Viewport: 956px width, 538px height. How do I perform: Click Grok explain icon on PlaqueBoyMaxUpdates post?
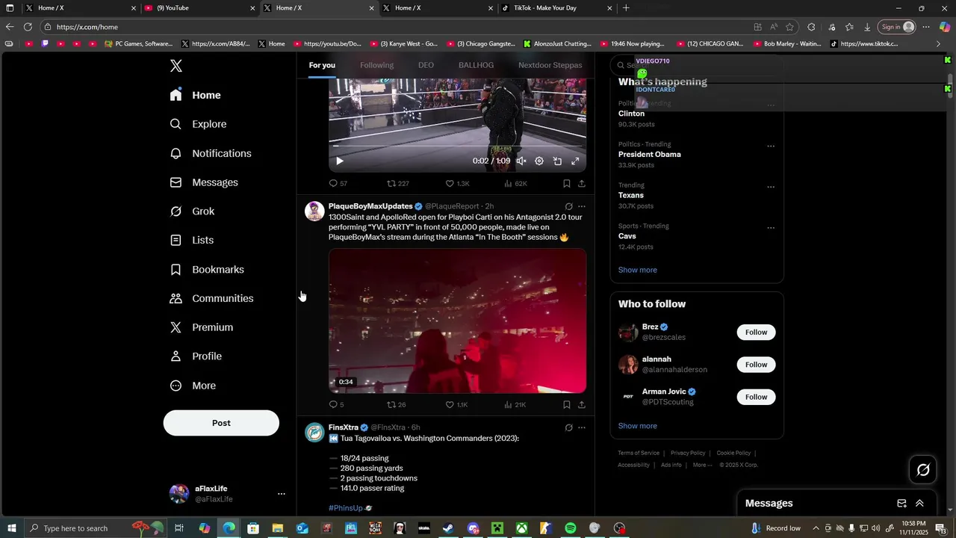pos(568,206)
